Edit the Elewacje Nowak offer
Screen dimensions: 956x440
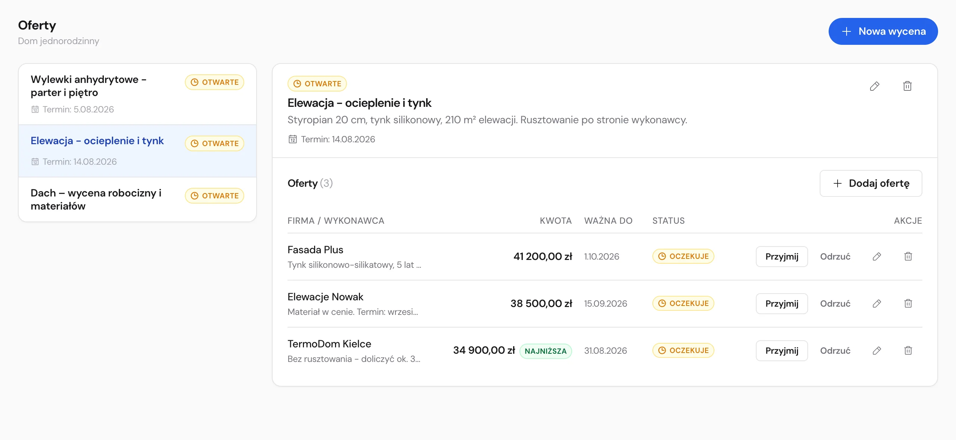point(877,304)
